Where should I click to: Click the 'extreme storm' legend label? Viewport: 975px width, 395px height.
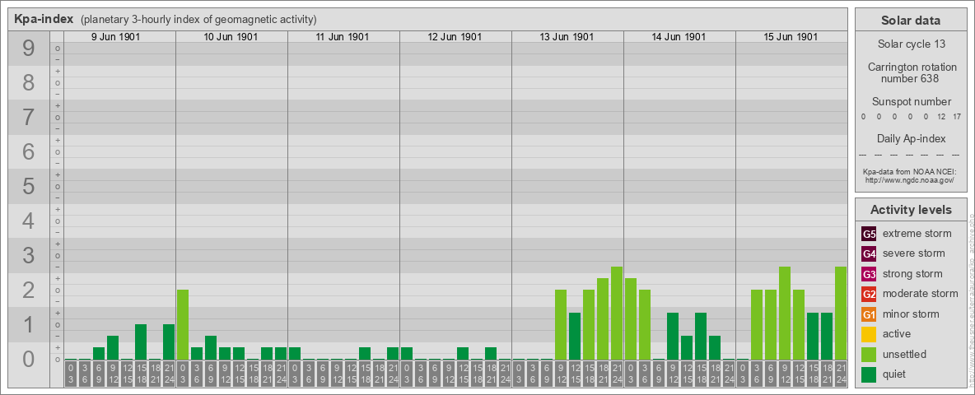click(x=917, y=234)
